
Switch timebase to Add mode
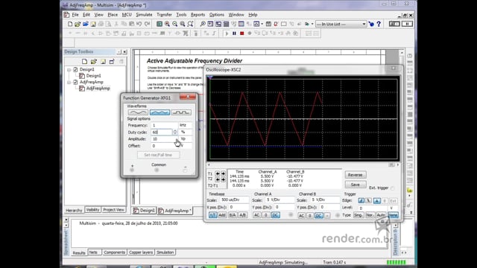pos(222,215)
